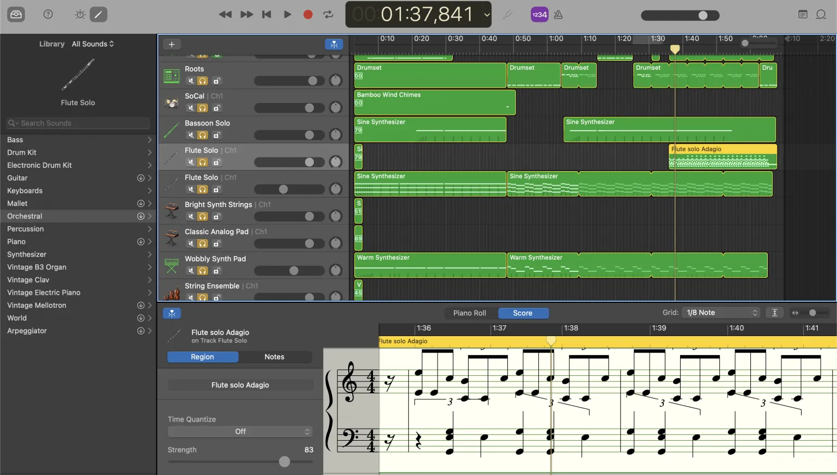Select the Flute solo Adagio yellow region
The image size is (837, 475).
(723, 157)
